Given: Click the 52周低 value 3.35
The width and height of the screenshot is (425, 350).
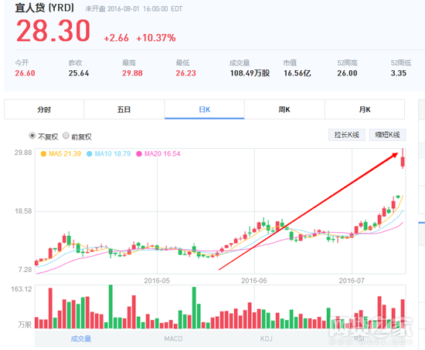Looking at the screenshot, I should [x=399, y=73].
